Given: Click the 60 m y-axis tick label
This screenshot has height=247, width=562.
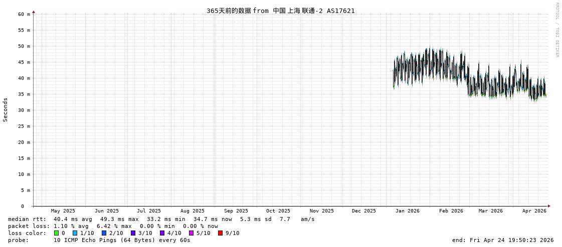Looking at the screenshot, I should tap(24, 14).
